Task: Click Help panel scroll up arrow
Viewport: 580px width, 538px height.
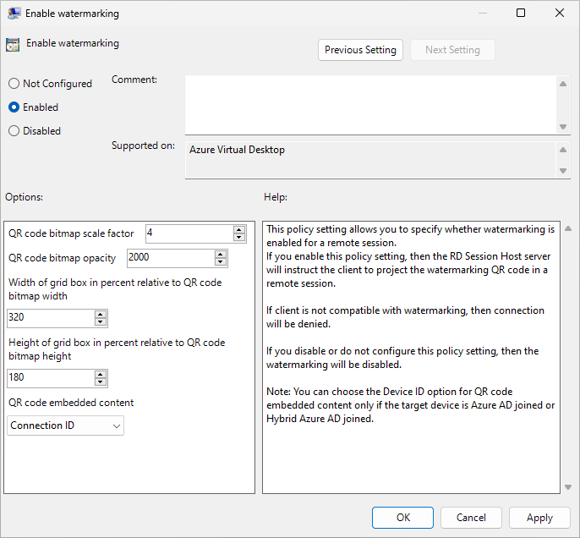Action: tap(568, 229)
